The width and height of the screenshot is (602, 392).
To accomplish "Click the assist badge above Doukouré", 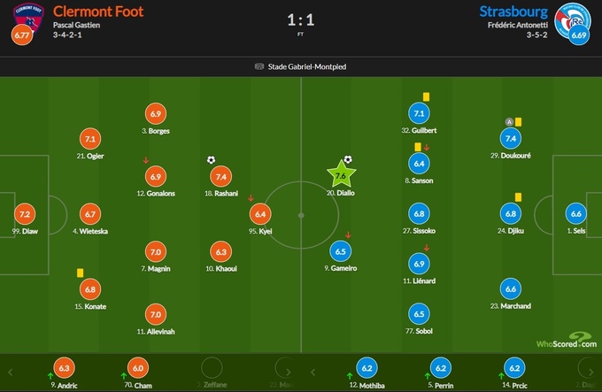I will point(508,122).
